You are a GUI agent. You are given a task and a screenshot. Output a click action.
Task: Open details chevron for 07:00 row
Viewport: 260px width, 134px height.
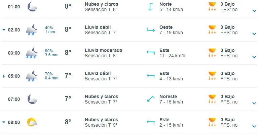254,103
